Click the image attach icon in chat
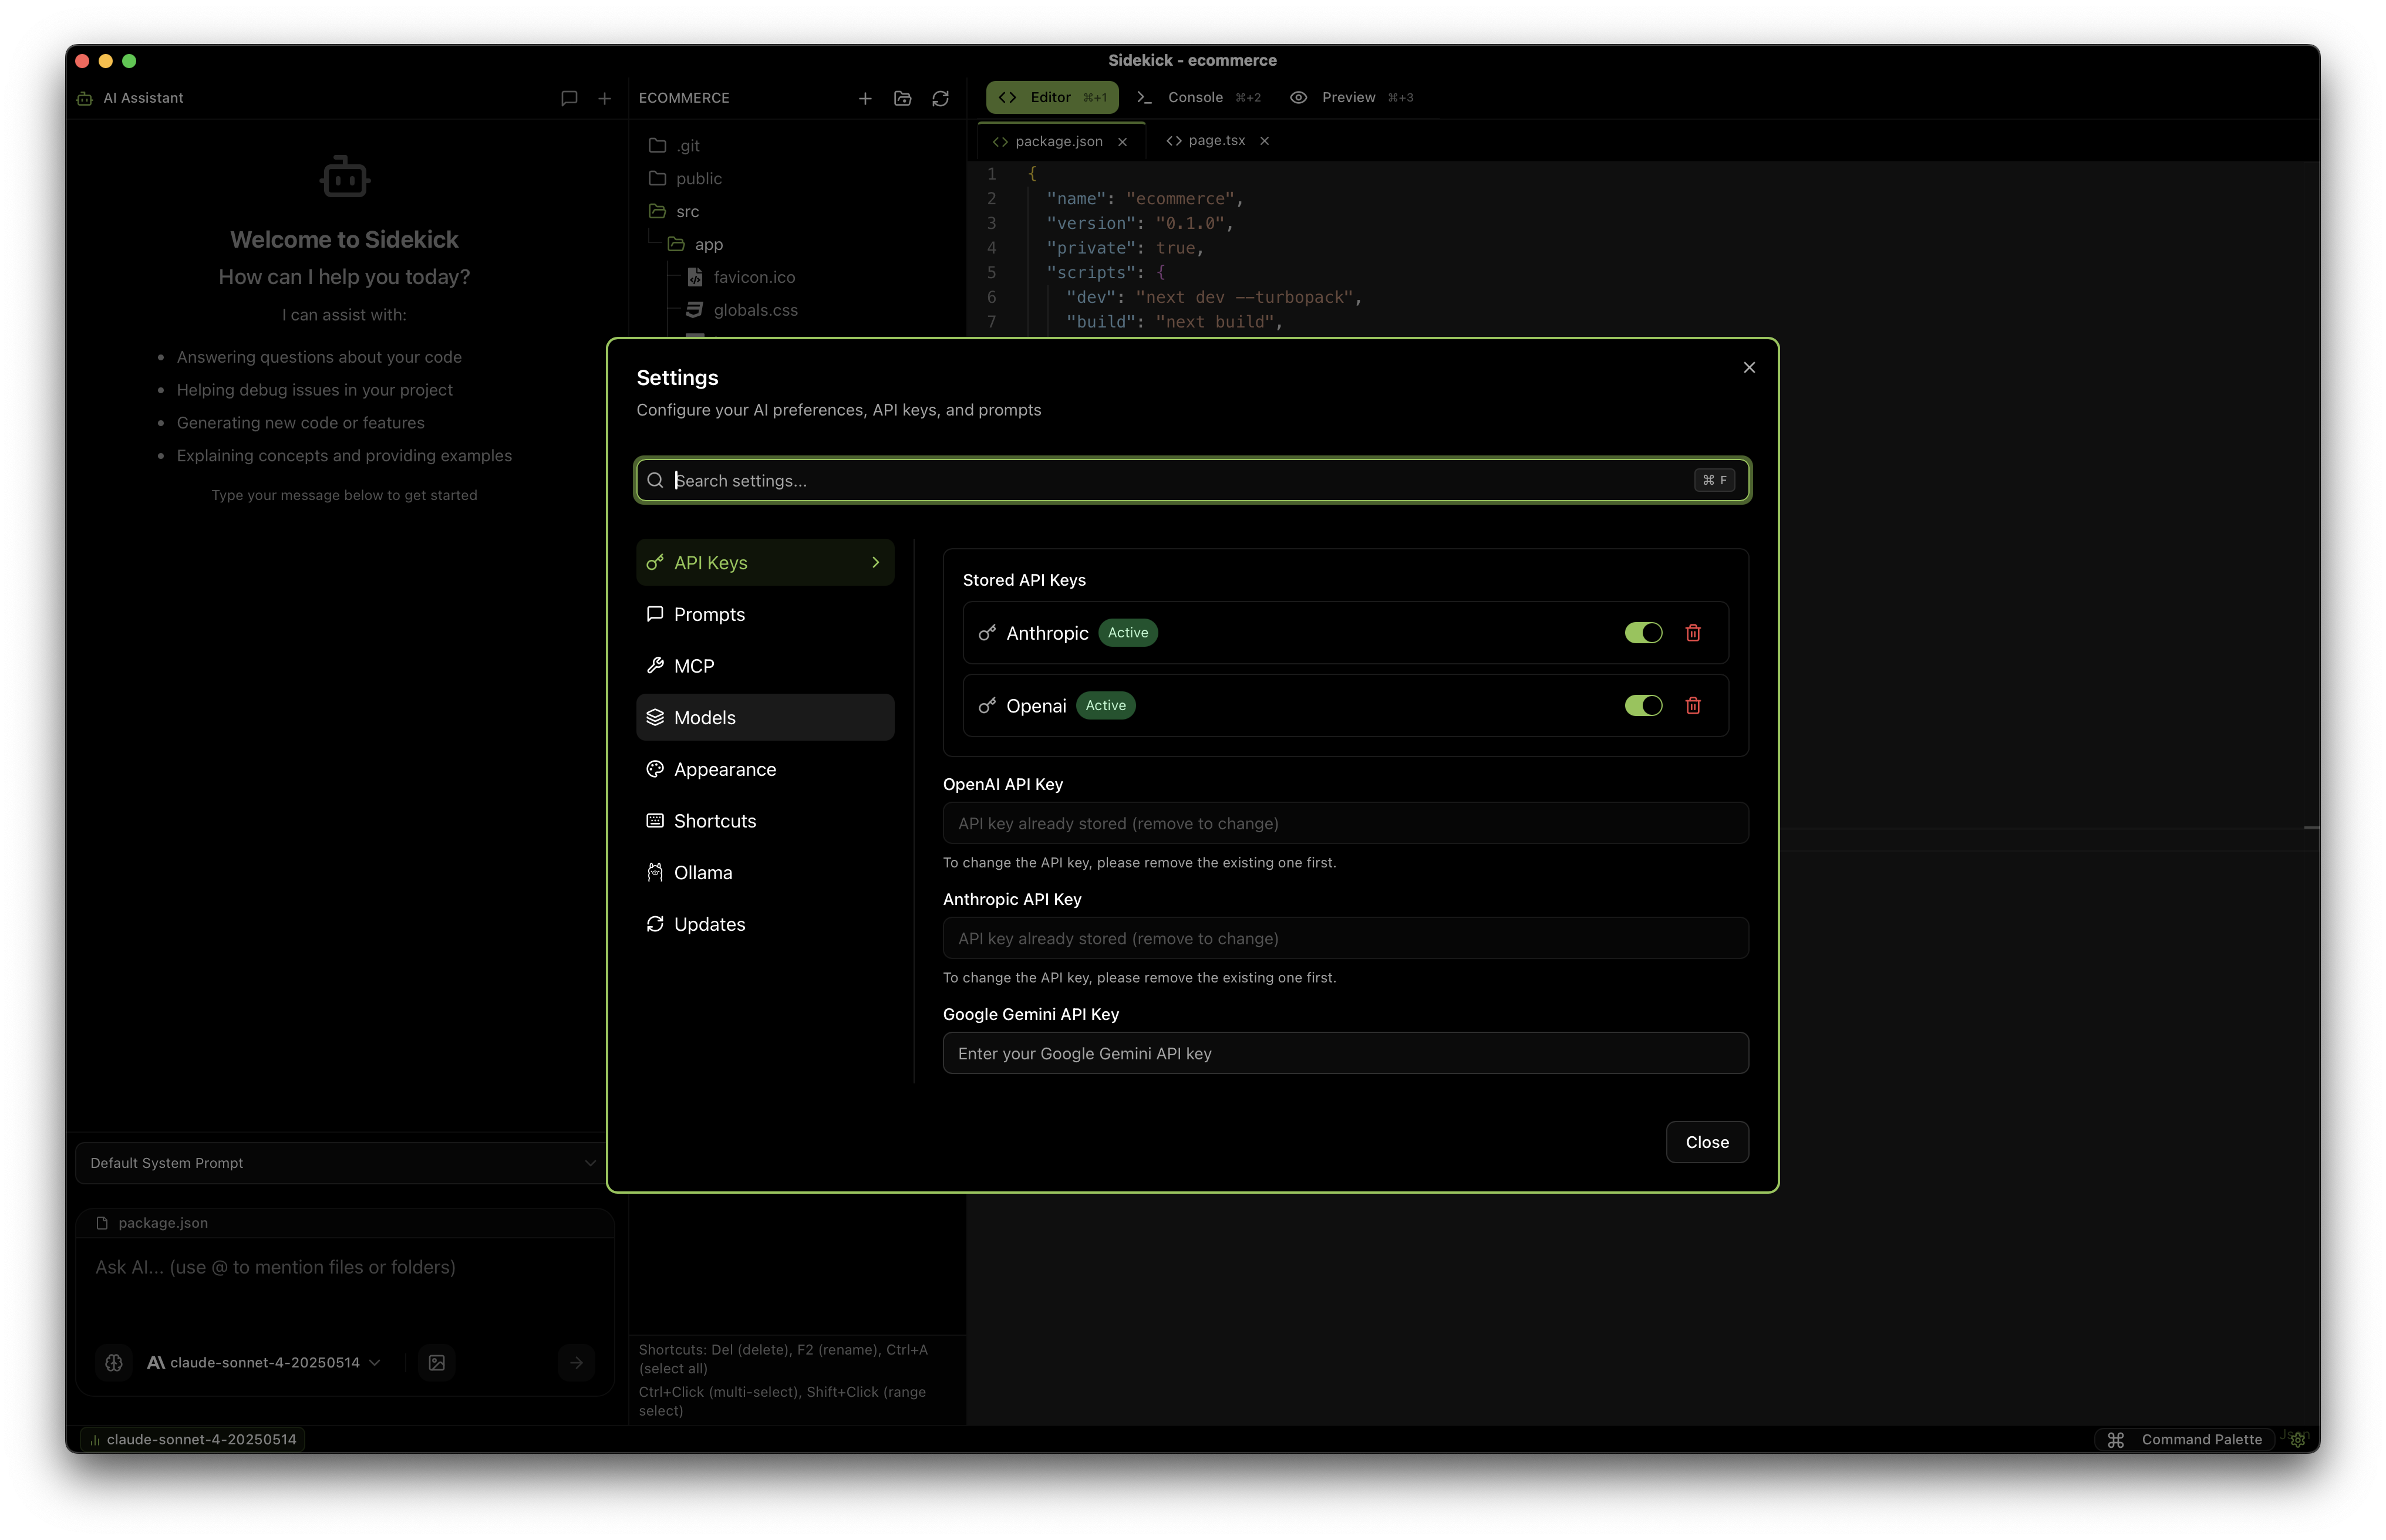This screenshot has width=2386, height=1540. 437,1362
